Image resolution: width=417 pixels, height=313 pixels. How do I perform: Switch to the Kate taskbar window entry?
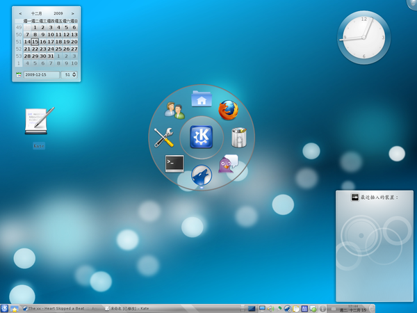coord(127,309)
